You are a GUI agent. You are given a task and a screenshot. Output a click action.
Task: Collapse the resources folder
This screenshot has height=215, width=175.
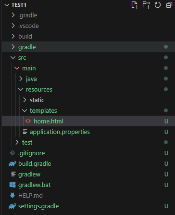point(21,89)
